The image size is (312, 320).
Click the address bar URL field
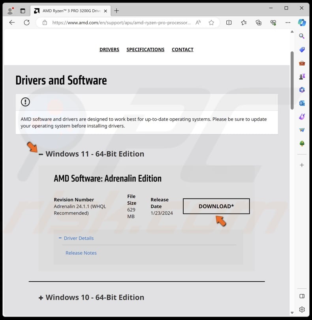(122, 23)
